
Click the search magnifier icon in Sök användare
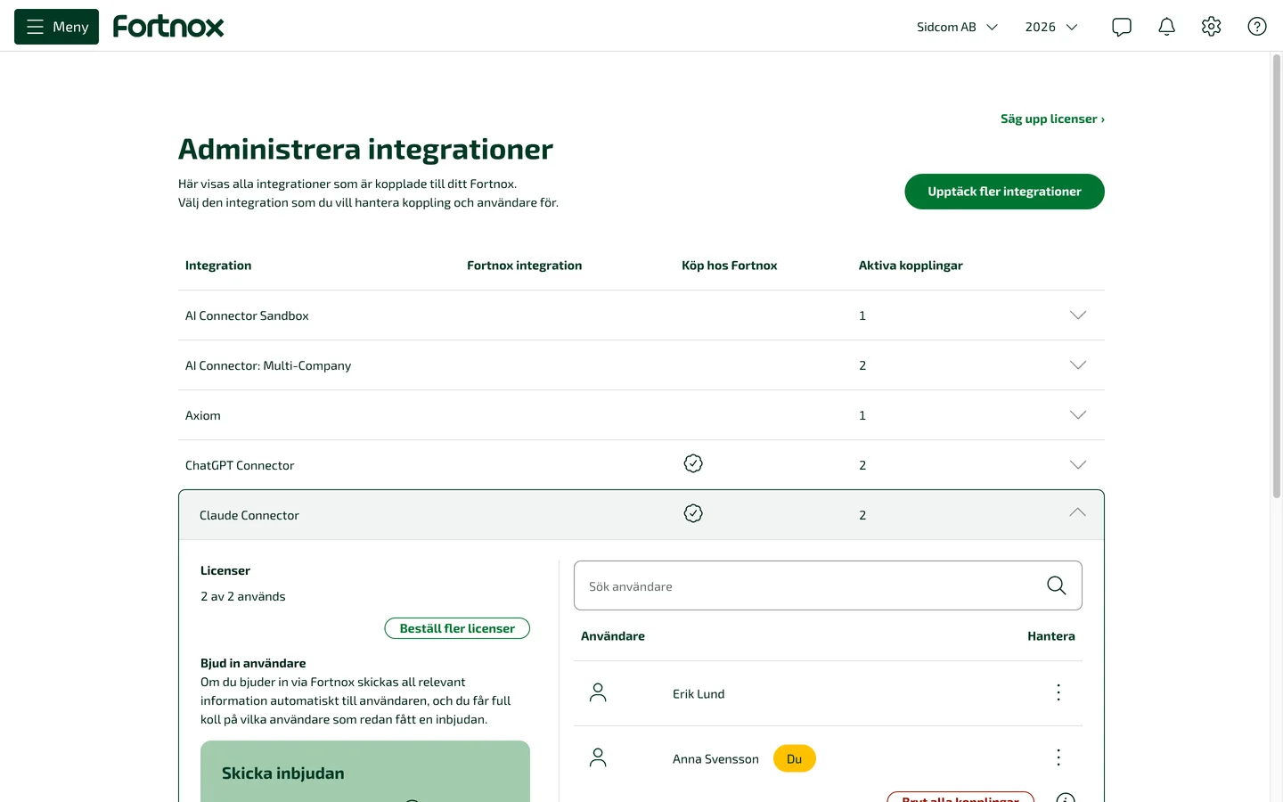coord(1056,585)
